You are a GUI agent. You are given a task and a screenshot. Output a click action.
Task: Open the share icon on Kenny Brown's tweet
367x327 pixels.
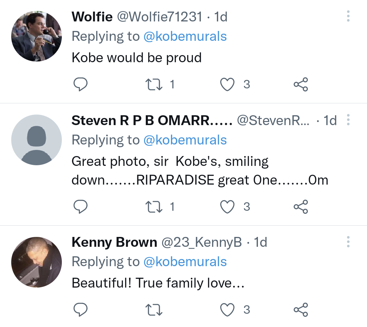pos(301,309)
